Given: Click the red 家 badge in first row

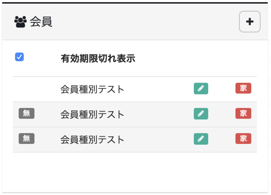Looking at the screenshot, I should [243, 88].
